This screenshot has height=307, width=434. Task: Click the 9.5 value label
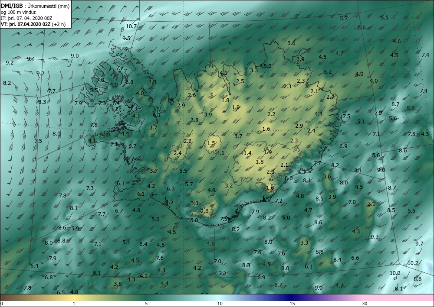point(126,39)
